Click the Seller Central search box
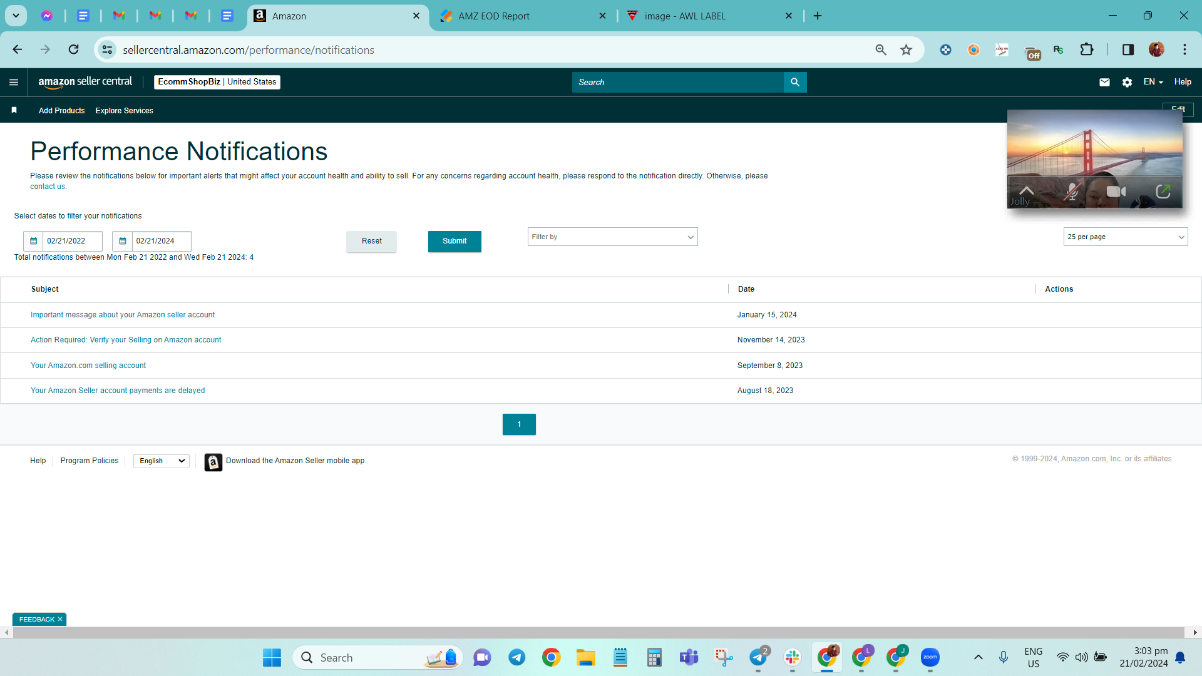The image size is (1202, 676). pos(677,82)
